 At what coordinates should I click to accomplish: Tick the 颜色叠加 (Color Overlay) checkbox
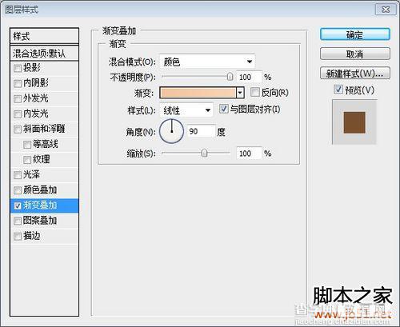pyautogui.click(x=18, y=190)
